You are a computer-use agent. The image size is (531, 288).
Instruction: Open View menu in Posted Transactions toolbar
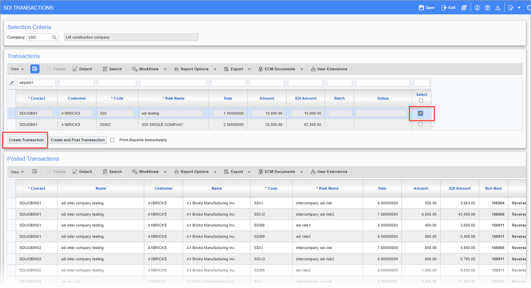[x=17, y=172]
